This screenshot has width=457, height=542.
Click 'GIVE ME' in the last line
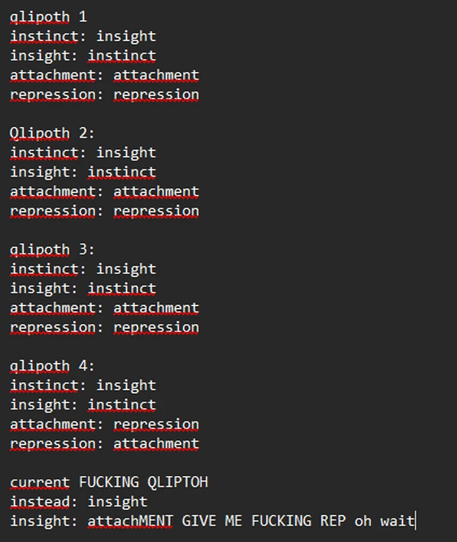pos(212,521)
